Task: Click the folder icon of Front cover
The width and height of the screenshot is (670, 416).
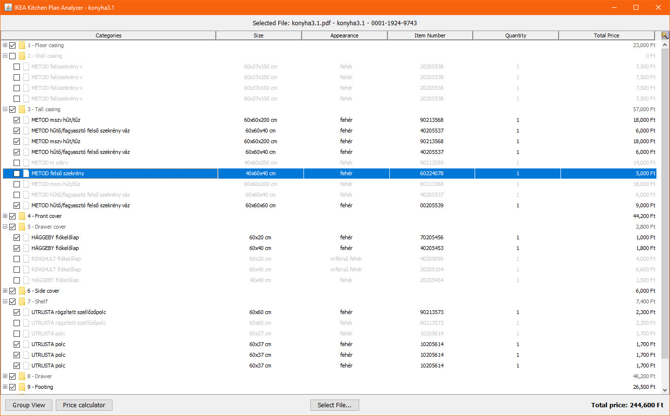Action: (x=22, y=216)
